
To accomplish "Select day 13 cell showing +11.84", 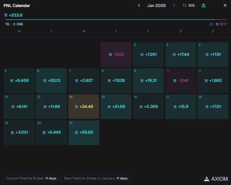I will pos(51,107).
